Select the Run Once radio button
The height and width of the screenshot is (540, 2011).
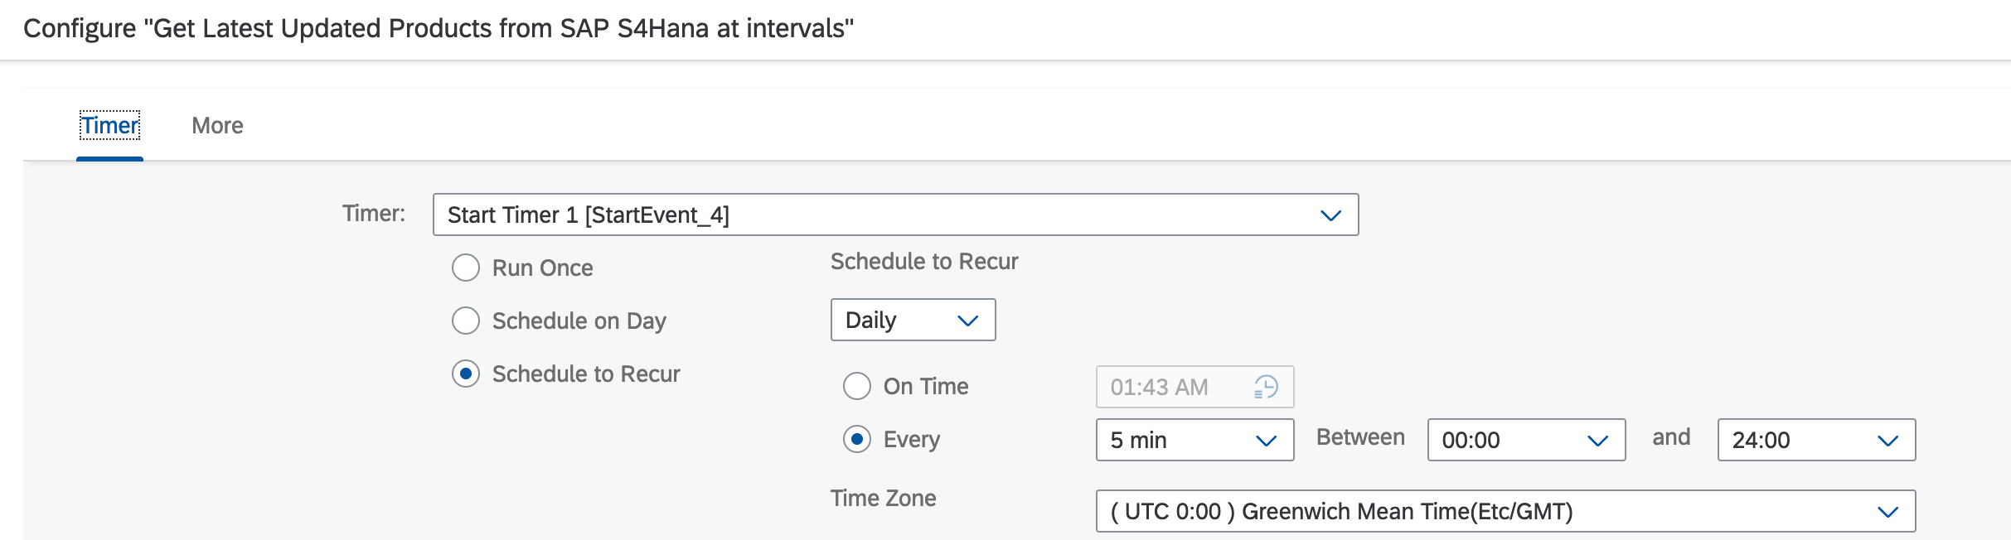(x=466, y=267)
